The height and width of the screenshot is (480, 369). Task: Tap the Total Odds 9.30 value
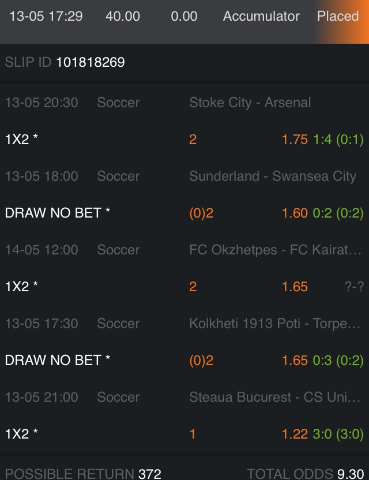(351, 474)
